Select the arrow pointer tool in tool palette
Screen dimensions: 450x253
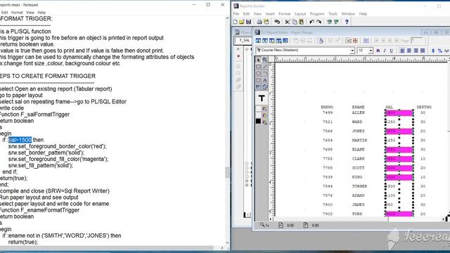[258, 60]
